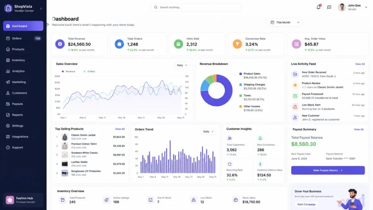
Task: Select Sunglasses UV Protection row
Action: pos(90,173)
